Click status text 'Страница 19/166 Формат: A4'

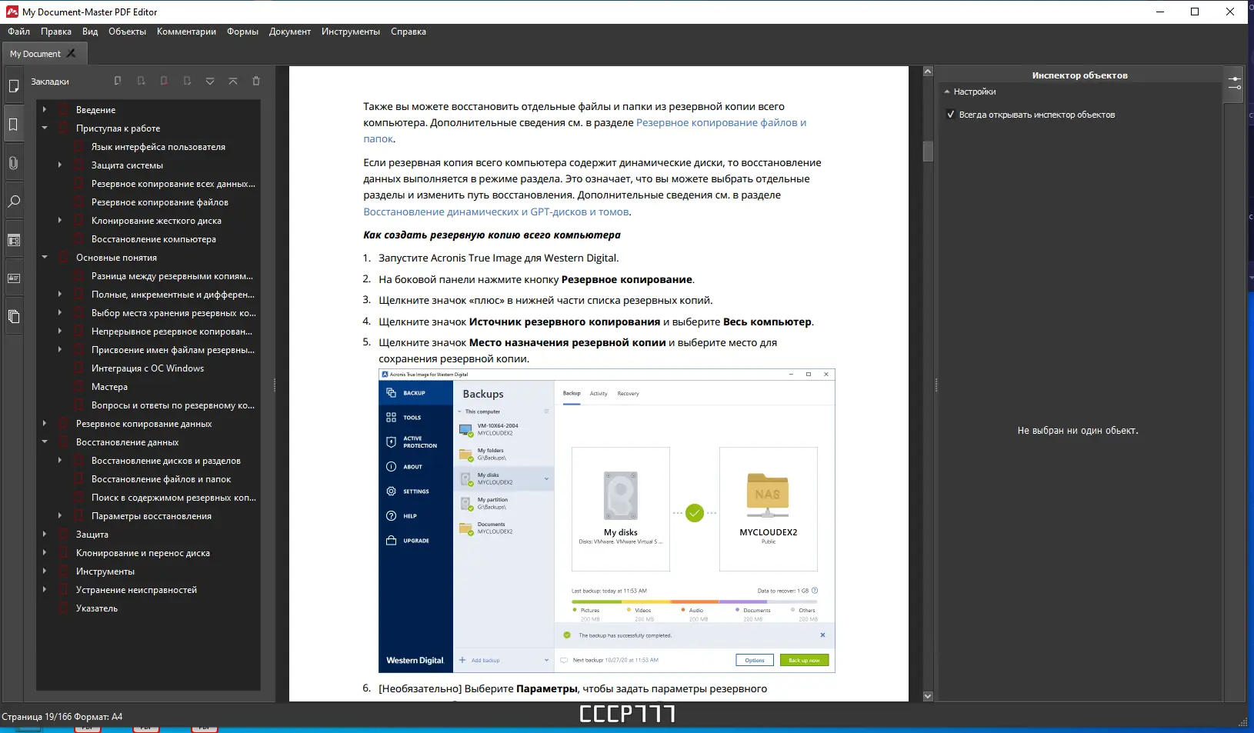(x=62, y=717)
